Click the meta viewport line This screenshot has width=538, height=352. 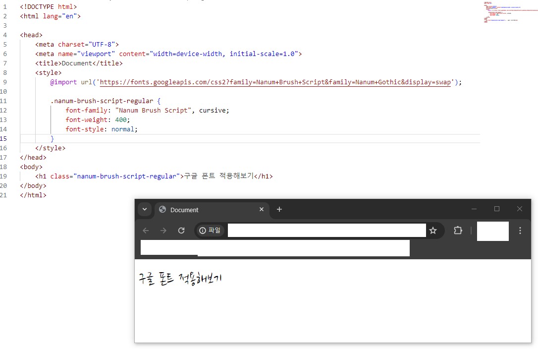[168, 54]
